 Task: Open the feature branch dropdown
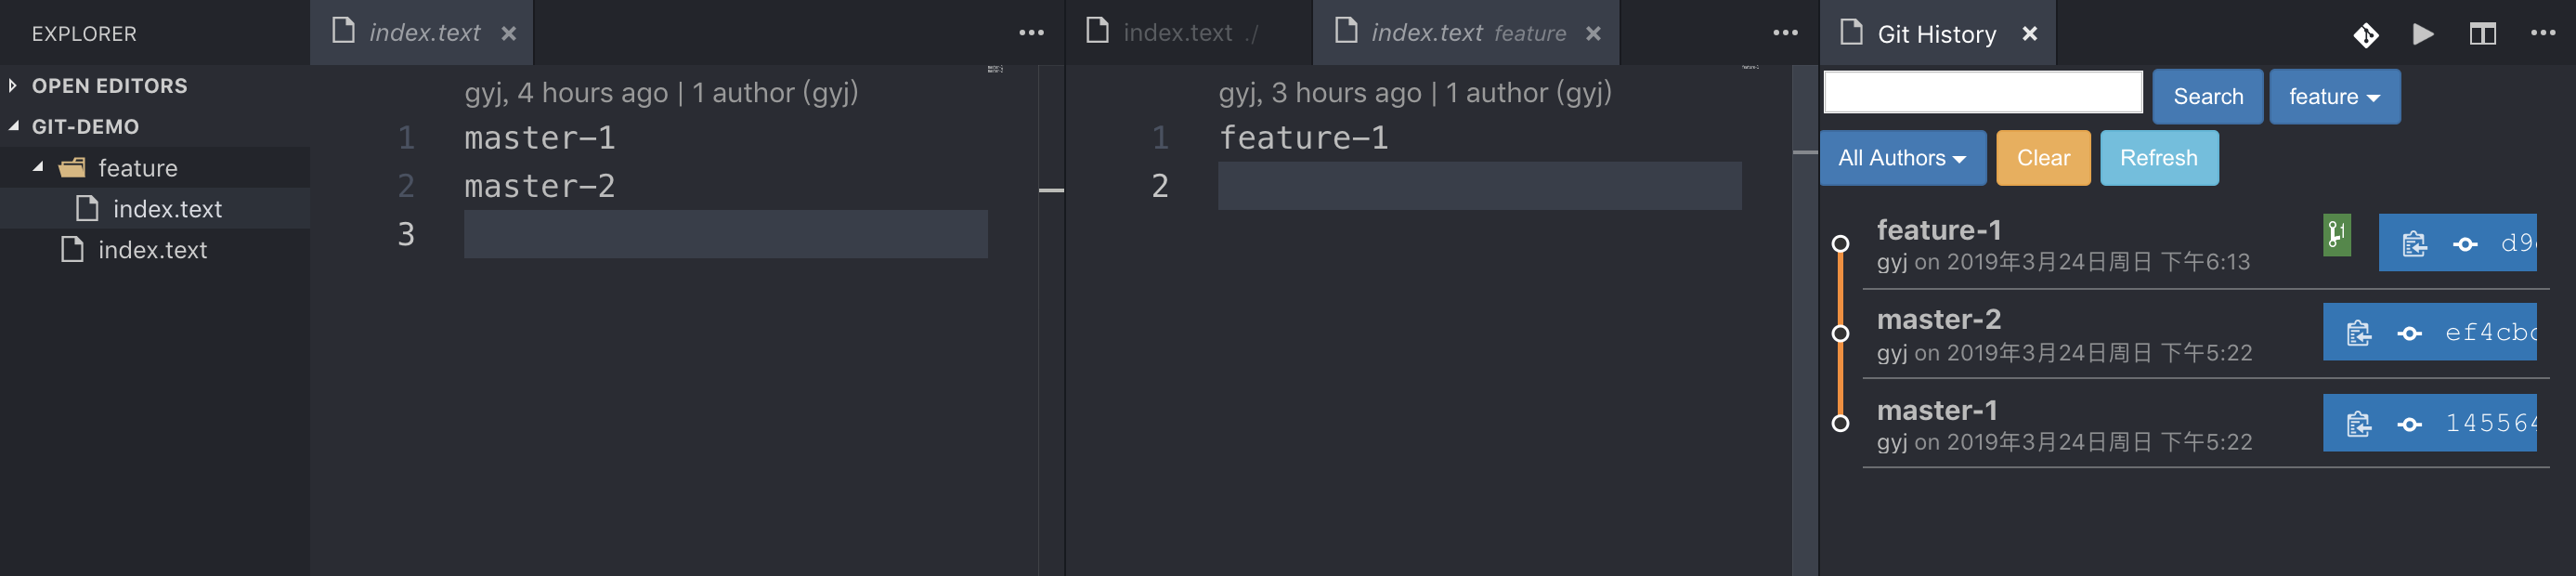click(x=2333, y=97)
